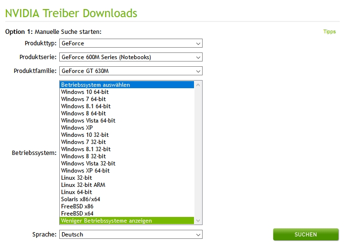Open the Sprache dropdown set to Deutsch

pos(131,235)
